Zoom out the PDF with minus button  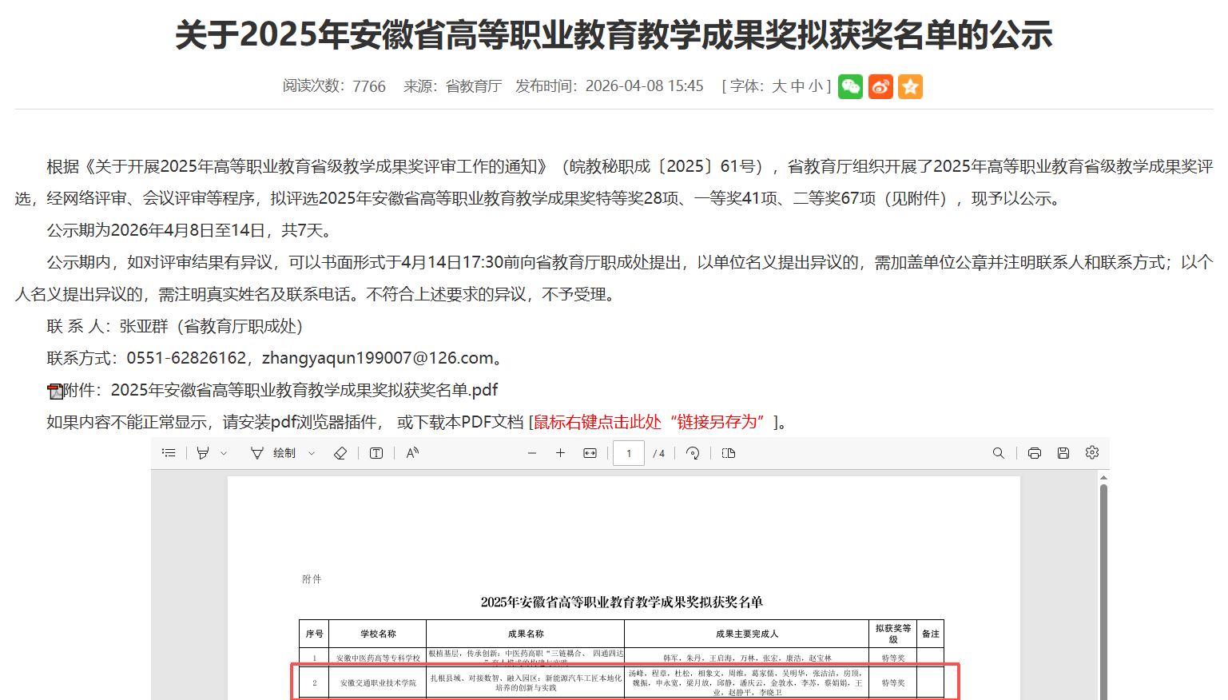click(532, 453)
